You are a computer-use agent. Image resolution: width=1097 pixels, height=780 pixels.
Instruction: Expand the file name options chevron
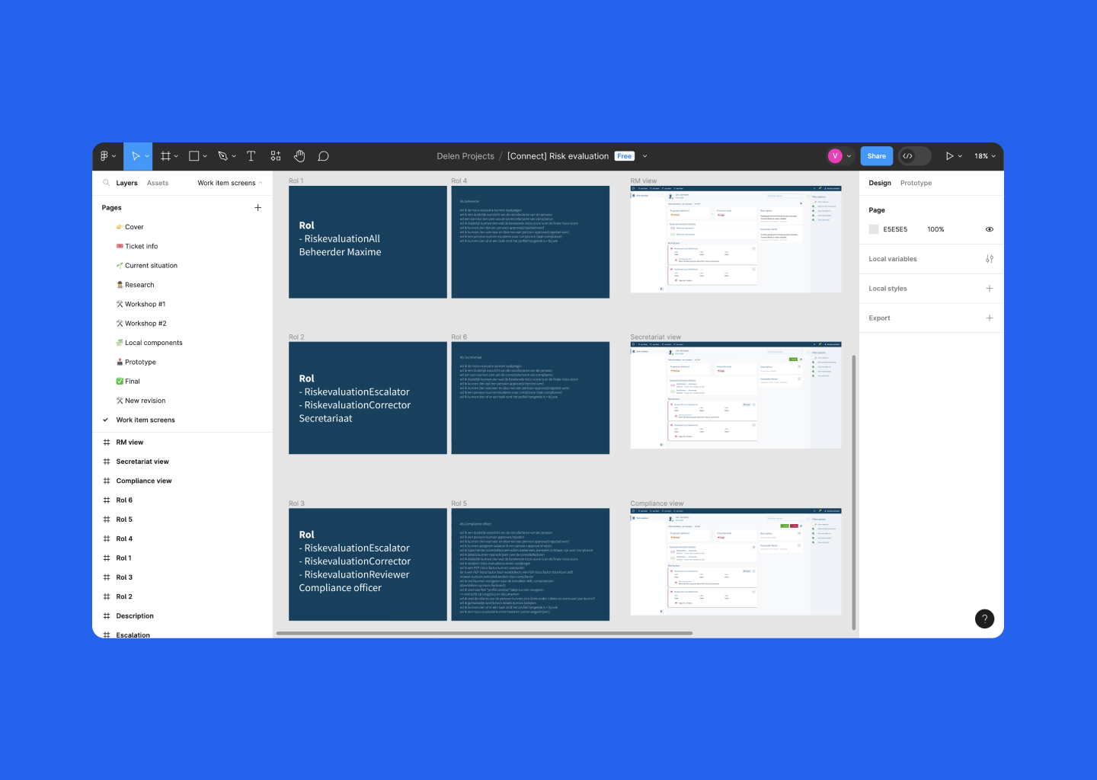(644, 156)
